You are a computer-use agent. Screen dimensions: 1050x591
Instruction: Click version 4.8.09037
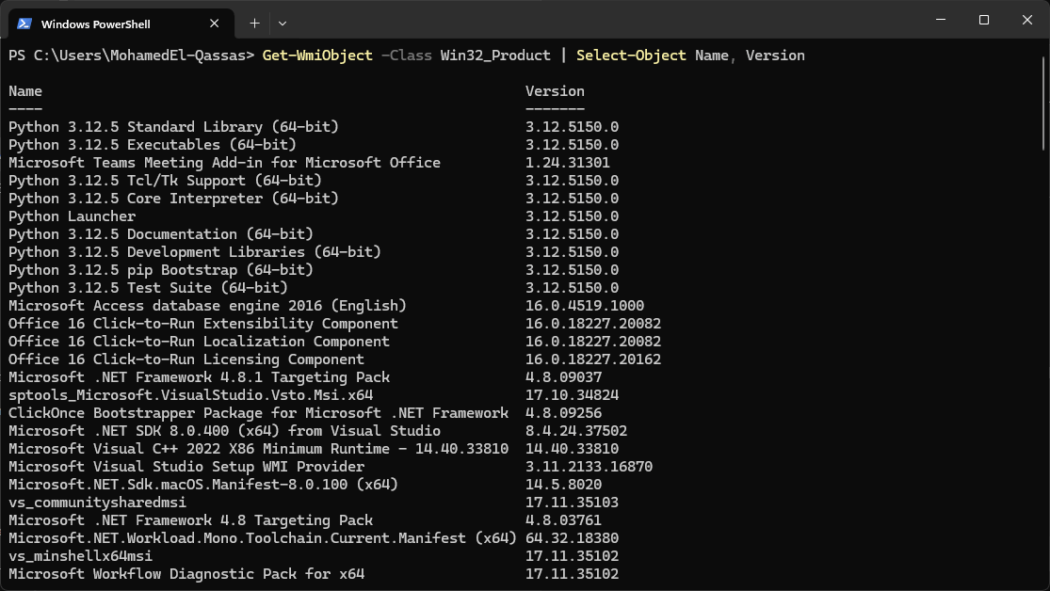pos(563,377)
